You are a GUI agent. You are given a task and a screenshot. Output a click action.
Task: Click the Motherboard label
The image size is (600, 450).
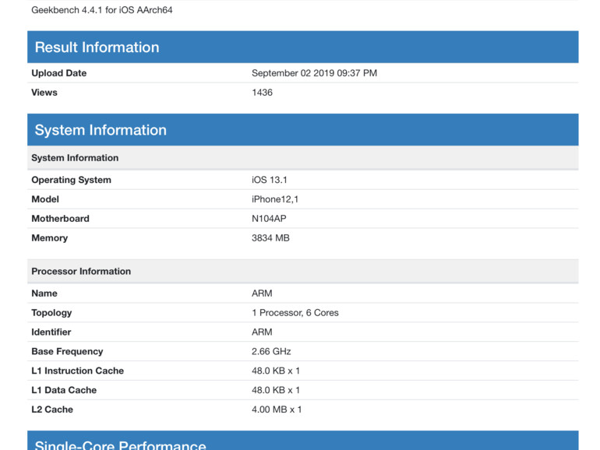[61, 219]
